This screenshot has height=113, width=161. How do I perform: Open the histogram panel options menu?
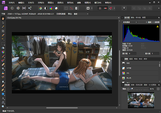point(159,17)
